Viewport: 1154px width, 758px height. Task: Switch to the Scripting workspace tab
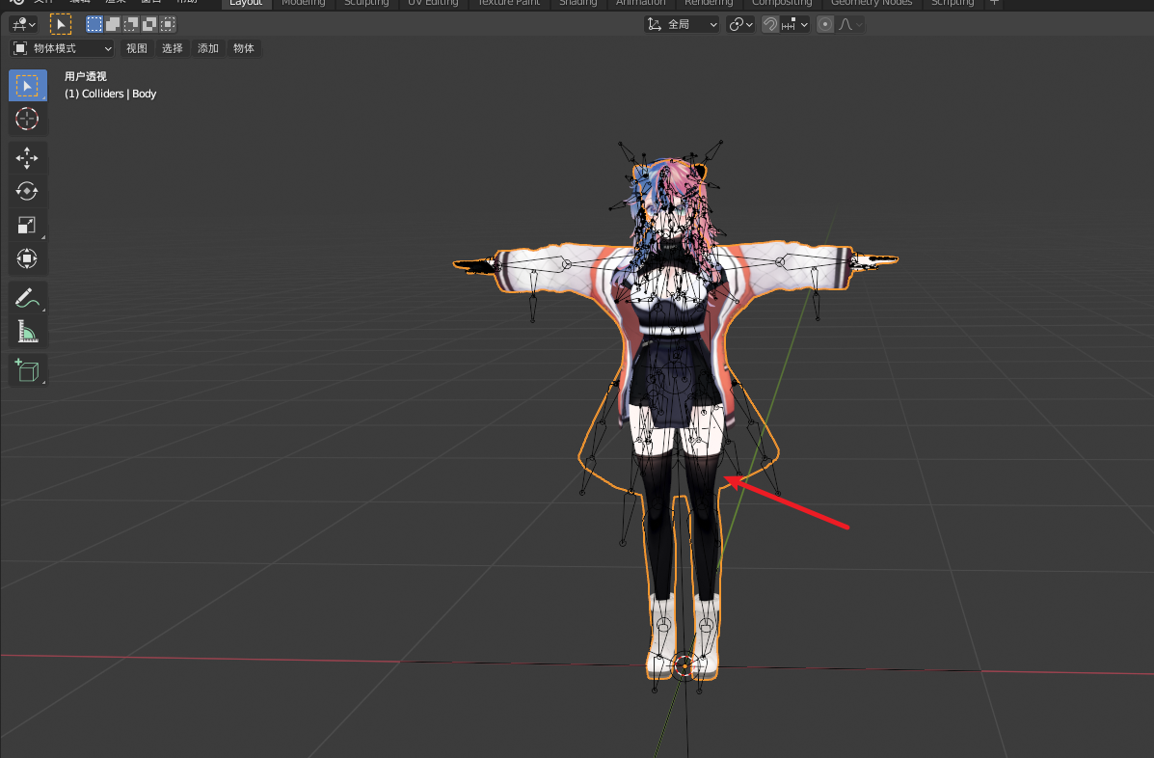pos(953,4)
